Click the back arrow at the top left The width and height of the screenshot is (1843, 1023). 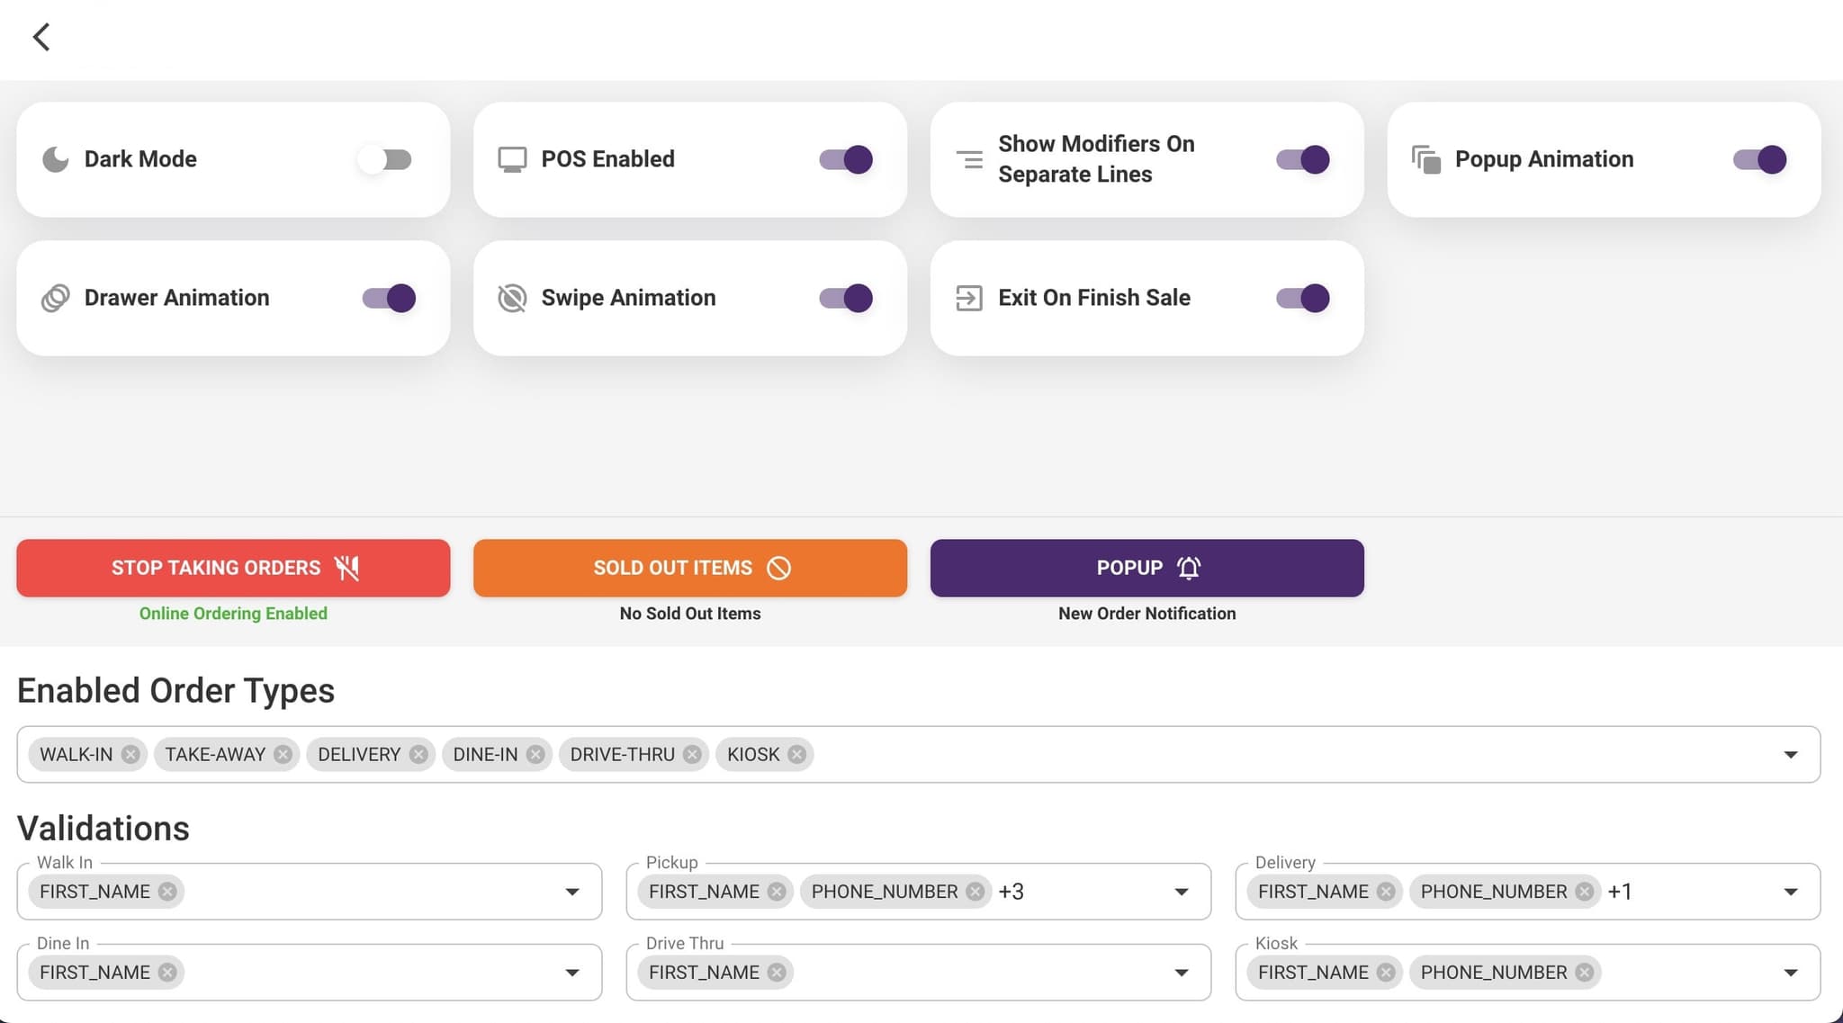pyautogui.click(x=41, y=37)
